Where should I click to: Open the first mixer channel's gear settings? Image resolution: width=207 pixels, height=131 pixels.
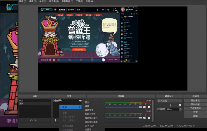(x=149, y=107)
